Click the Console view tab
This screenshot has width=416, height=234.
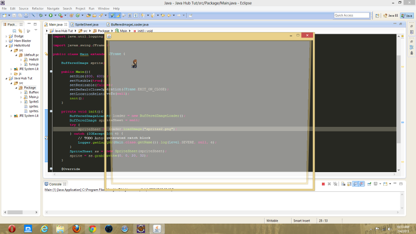[55, 184]
